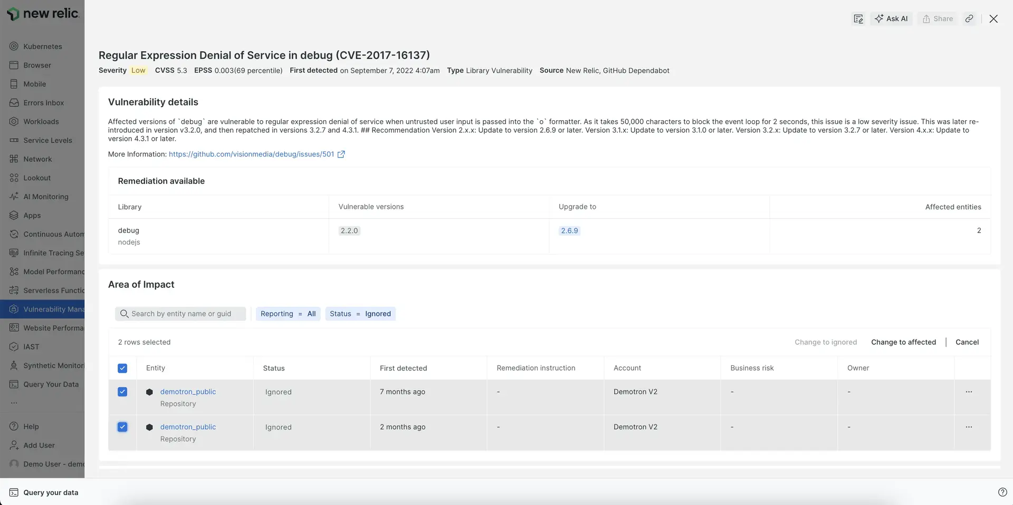The height and width of the screenshot is (505, 1013).
Task: Click the Share button
Action: point(938,19)
